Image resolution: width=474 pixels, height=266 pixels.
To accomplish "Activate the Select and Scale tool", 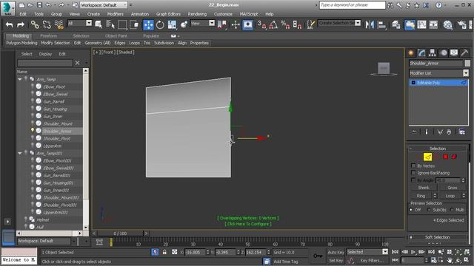I will pos(172,24).
